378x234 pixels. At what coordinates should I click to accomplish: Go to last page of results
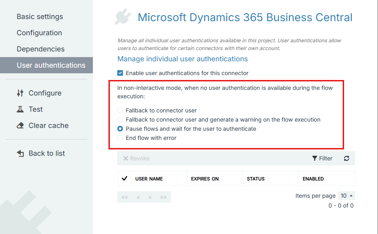tap(163, 197)
